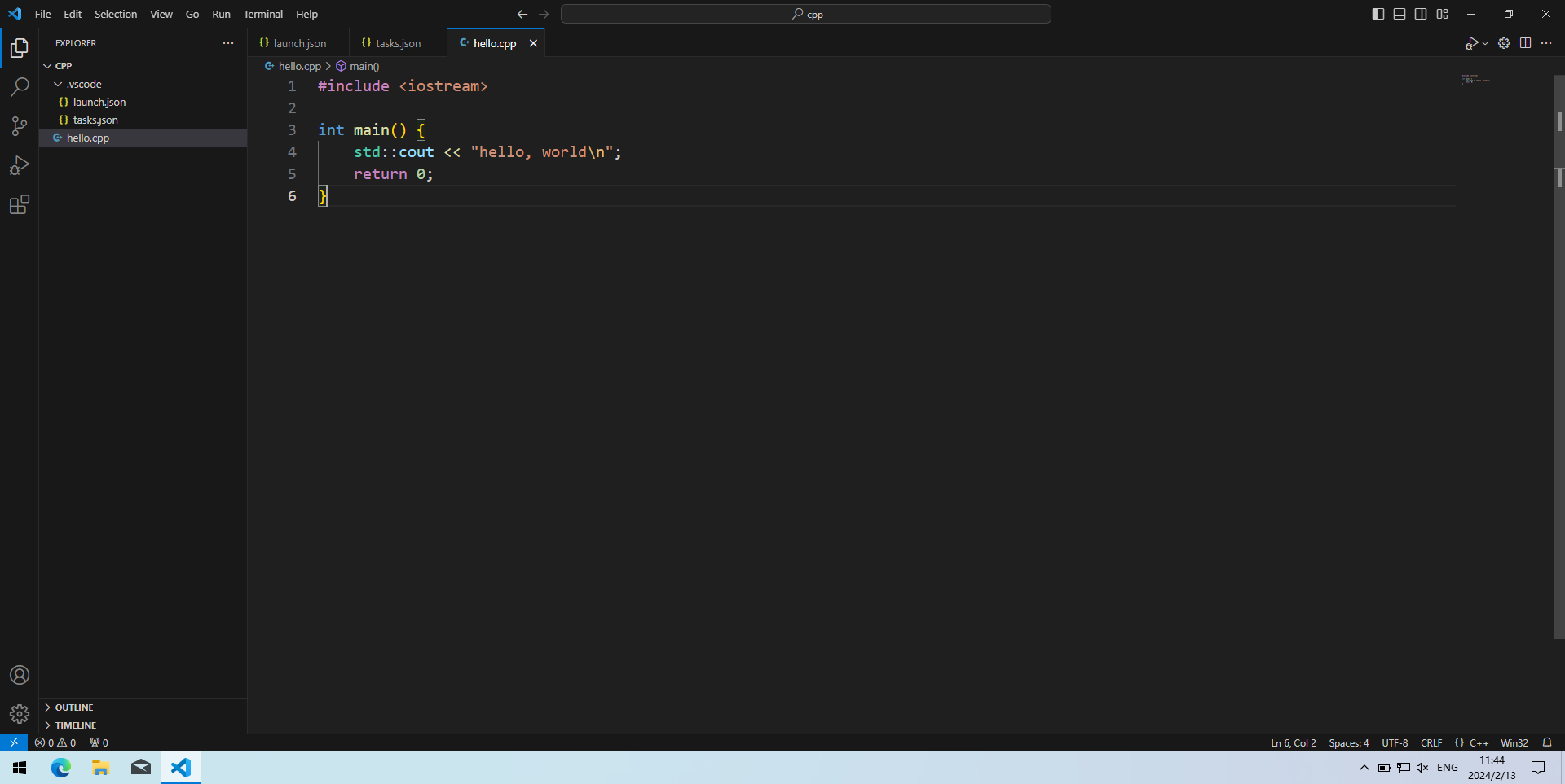Change indentation via Spaces: 4

tap(1349, 742)
